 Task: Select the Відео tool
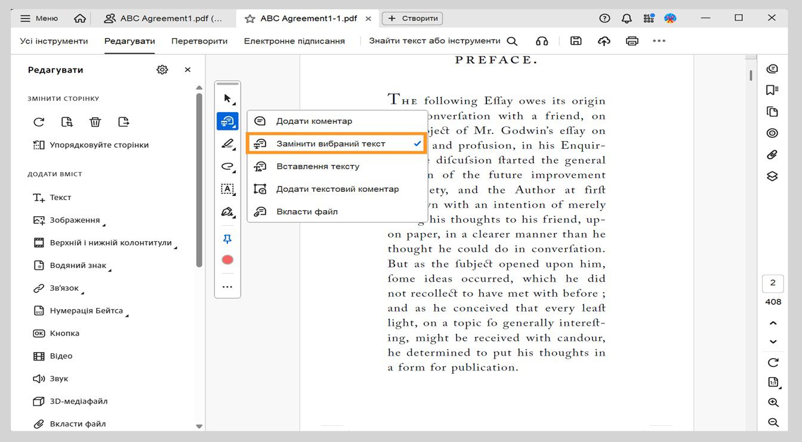click(53, 356)
